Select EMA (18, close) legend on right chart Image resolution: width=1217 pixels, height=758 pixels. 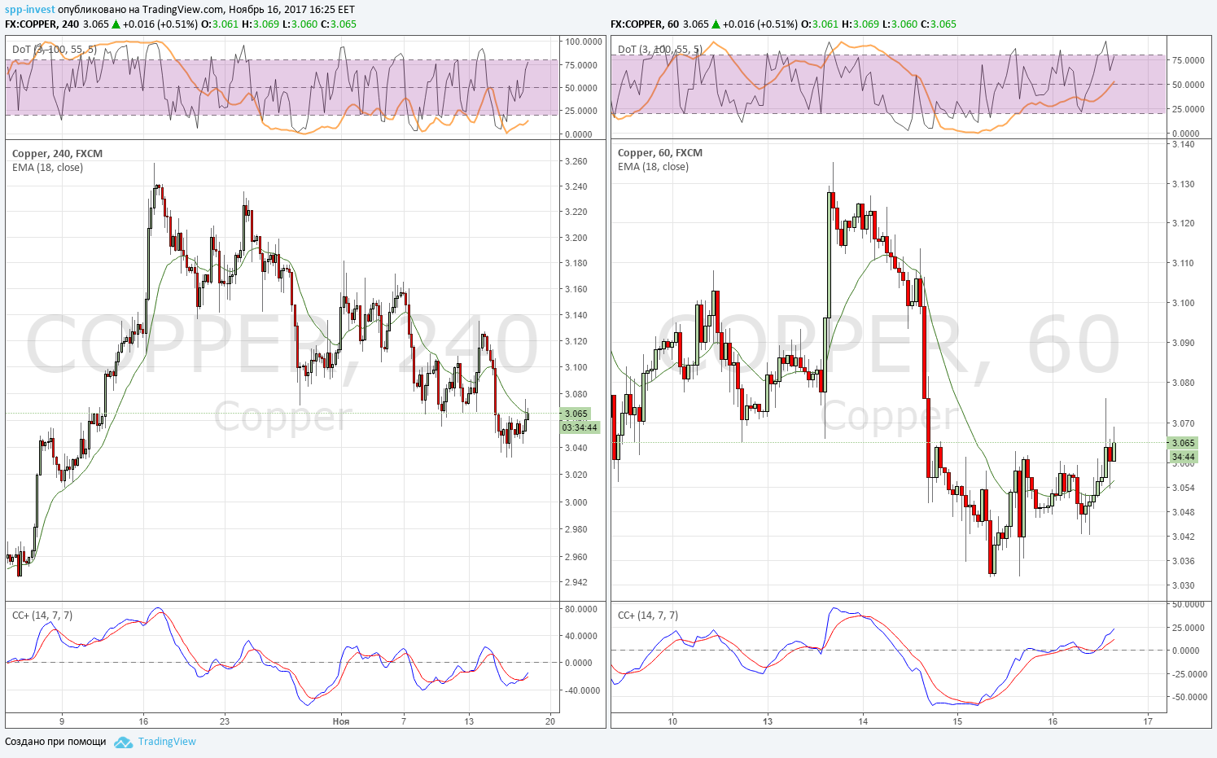coord(653,167)
